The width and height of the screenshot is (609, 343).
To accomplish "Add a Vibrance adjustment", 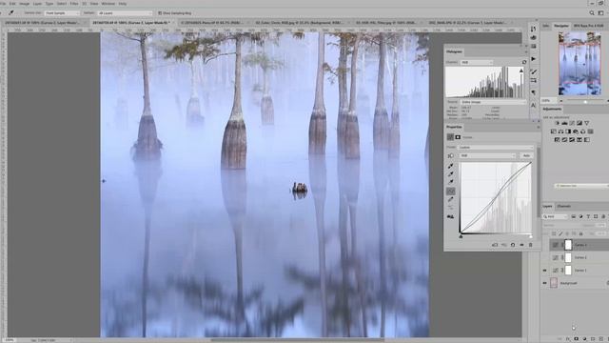I will coord(586,123).
